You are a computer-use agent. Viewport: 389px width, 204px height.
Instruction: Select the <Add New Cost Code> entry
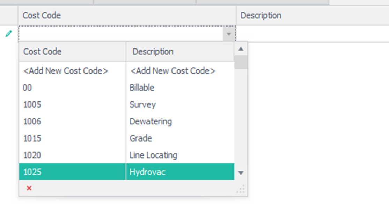click(x=66, y=71)
